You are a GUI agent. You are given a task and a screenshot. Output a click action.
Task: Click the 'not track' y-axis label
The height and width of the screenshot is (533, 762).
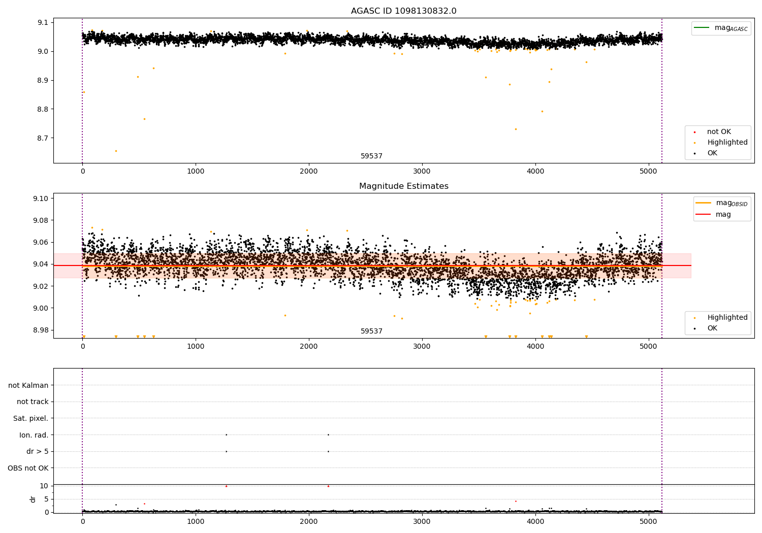(x=33, y=402)
